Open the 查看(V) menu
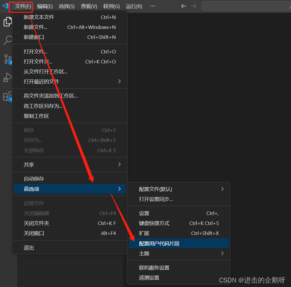The width and height of the screenshot is (291, 287). click(89, 6)
